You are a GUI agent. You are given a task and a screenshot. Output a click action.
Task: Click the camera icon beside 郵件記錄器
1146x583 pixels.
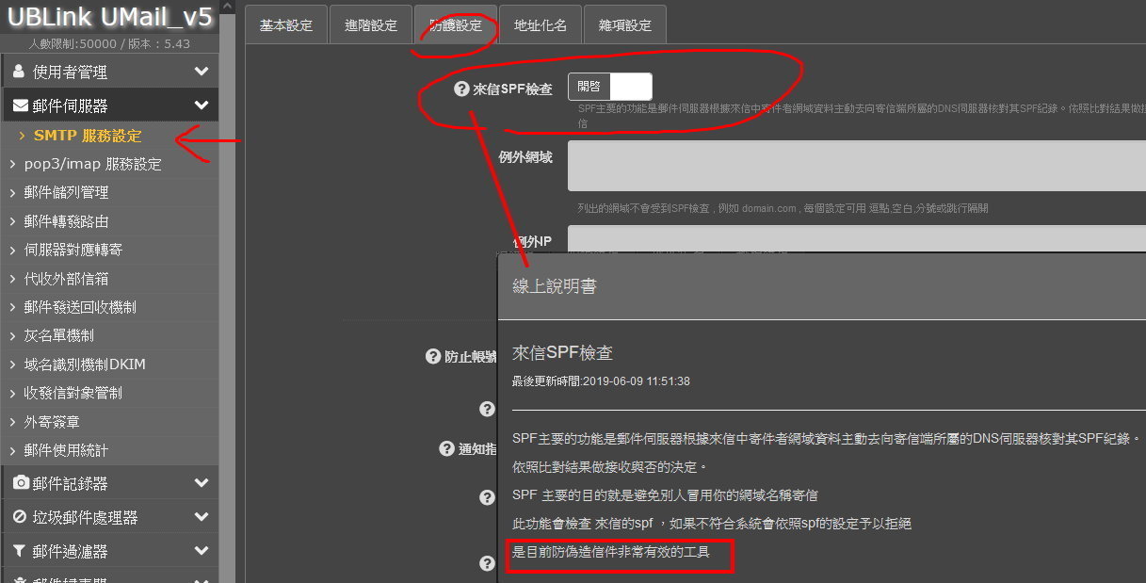click(20, 483)
